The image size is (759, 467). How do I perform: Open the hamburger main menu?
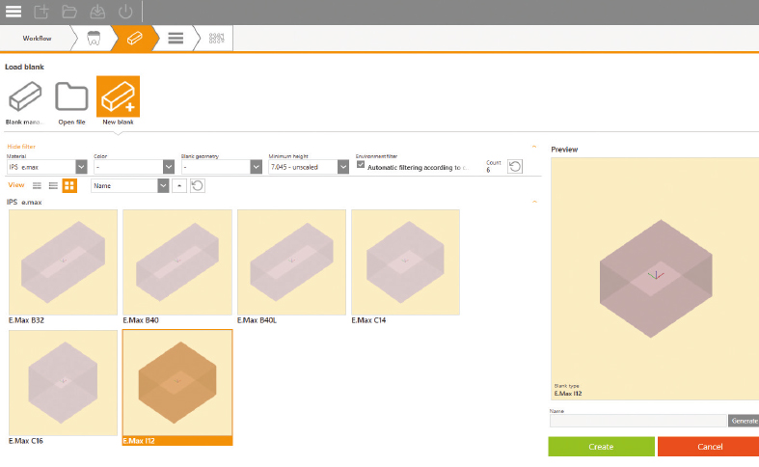coord(14,12)
